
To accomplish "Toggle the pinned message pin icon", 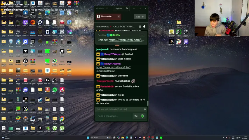I will coord(144,27).
